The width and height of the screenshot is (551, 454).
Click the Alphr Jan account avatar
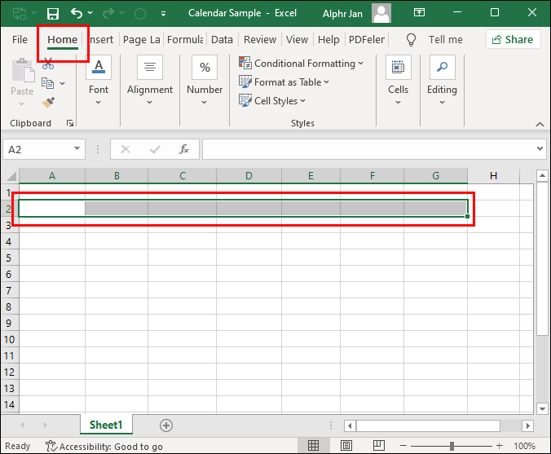coord(381,13)
